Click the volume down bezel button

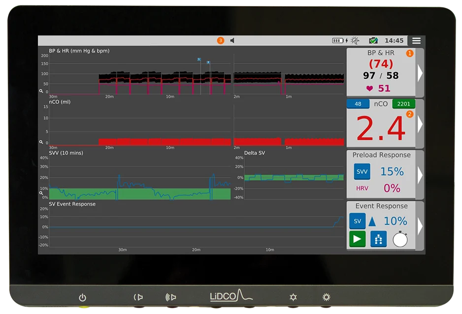tap(138, 297)
